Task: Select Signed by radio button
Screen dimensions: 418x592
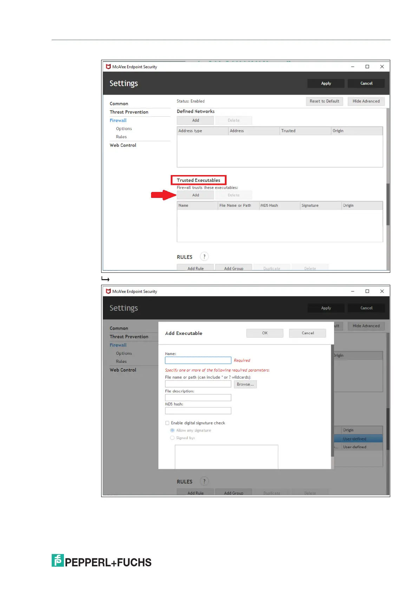Action: tap(172, 438)
